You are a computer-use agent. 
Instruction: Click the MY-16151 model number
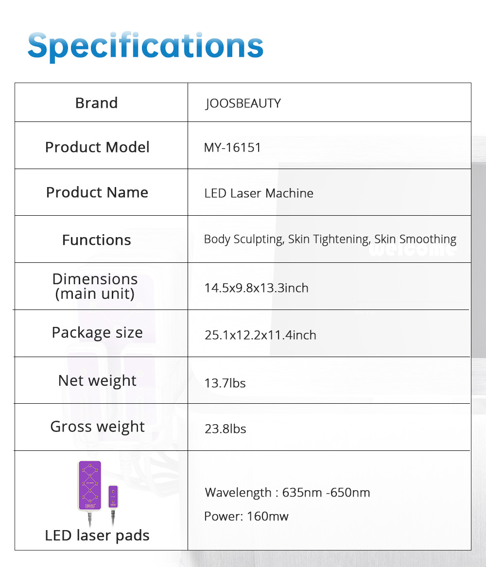(232, 147)
